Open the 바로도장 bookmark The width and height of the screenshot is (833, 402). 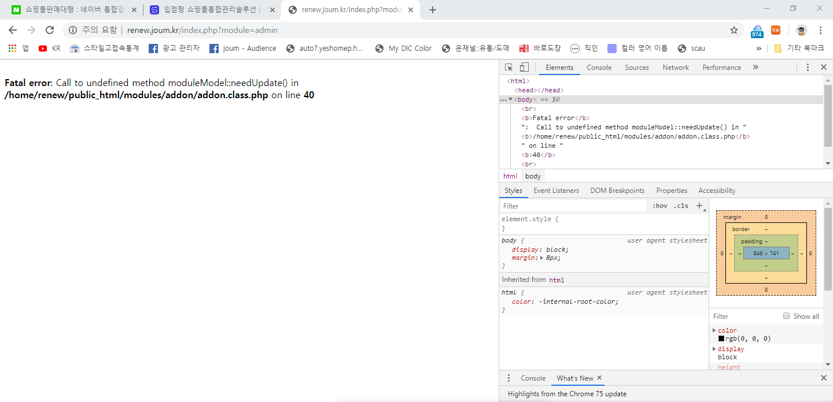coord(540,49)
